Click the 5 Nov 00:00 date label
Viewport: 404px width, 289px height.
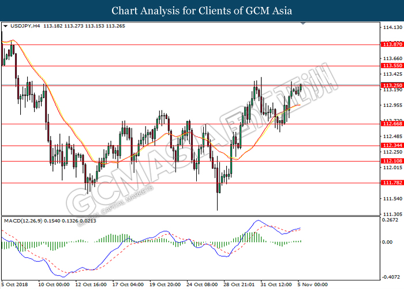[x=313, y=284]
